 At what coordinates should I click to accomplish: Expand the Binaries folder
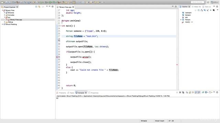point(4,13)
